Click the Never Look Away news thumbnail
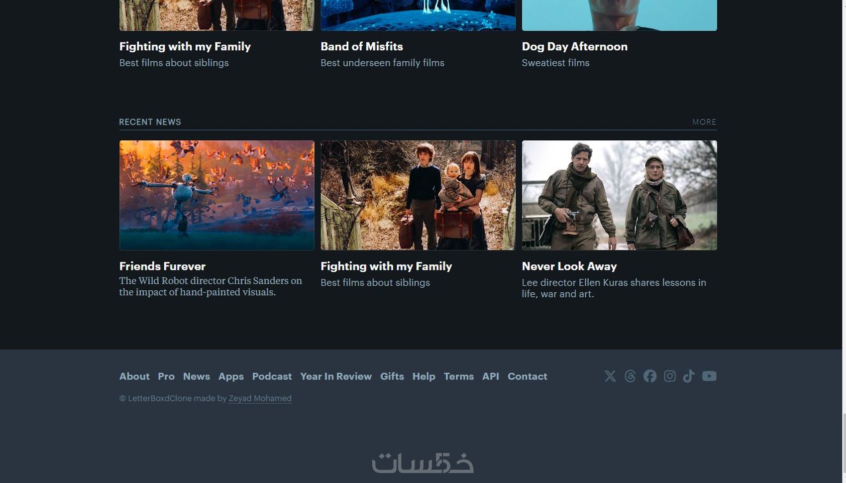The image size is (846, 483). click(620, 195)
